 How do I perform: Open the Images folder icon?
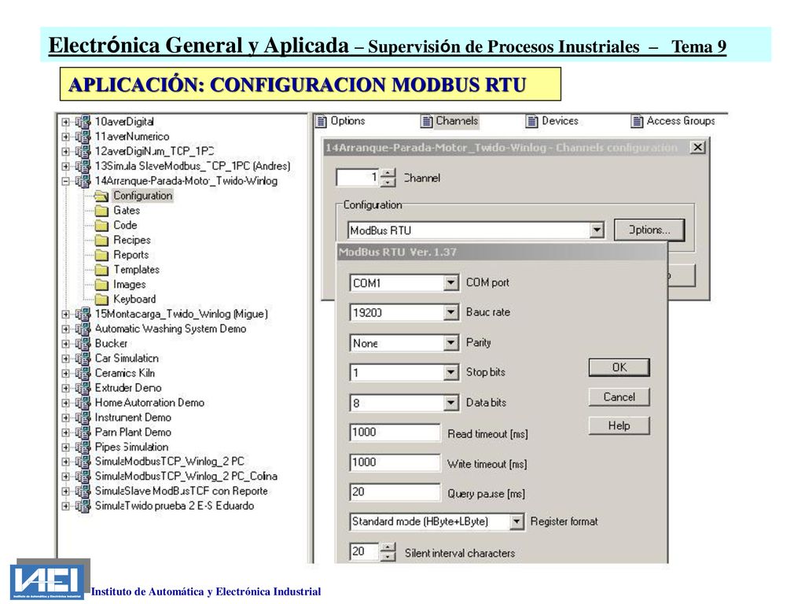(x=101, y=285)
